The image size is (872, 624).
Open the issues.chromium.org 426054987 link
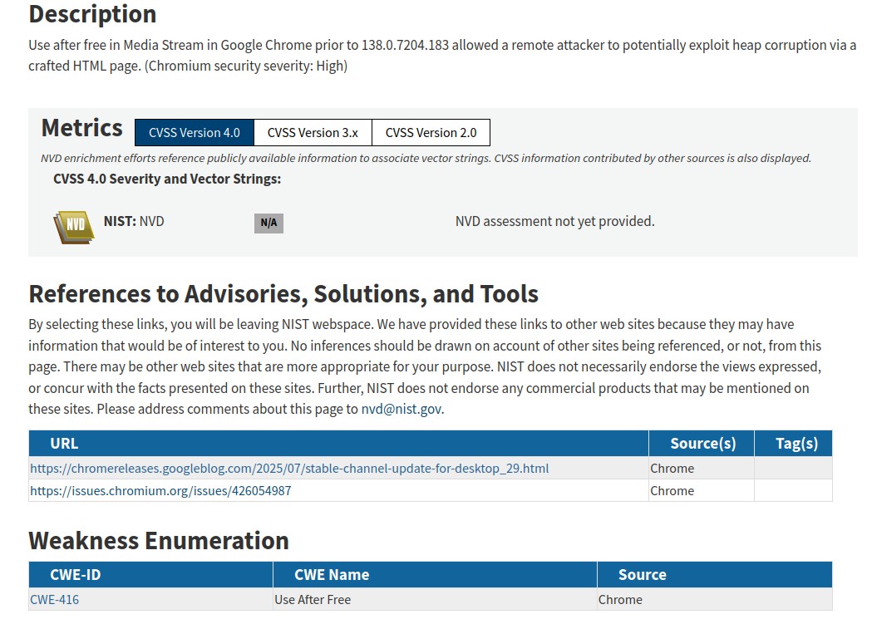[x=160, y=491]
